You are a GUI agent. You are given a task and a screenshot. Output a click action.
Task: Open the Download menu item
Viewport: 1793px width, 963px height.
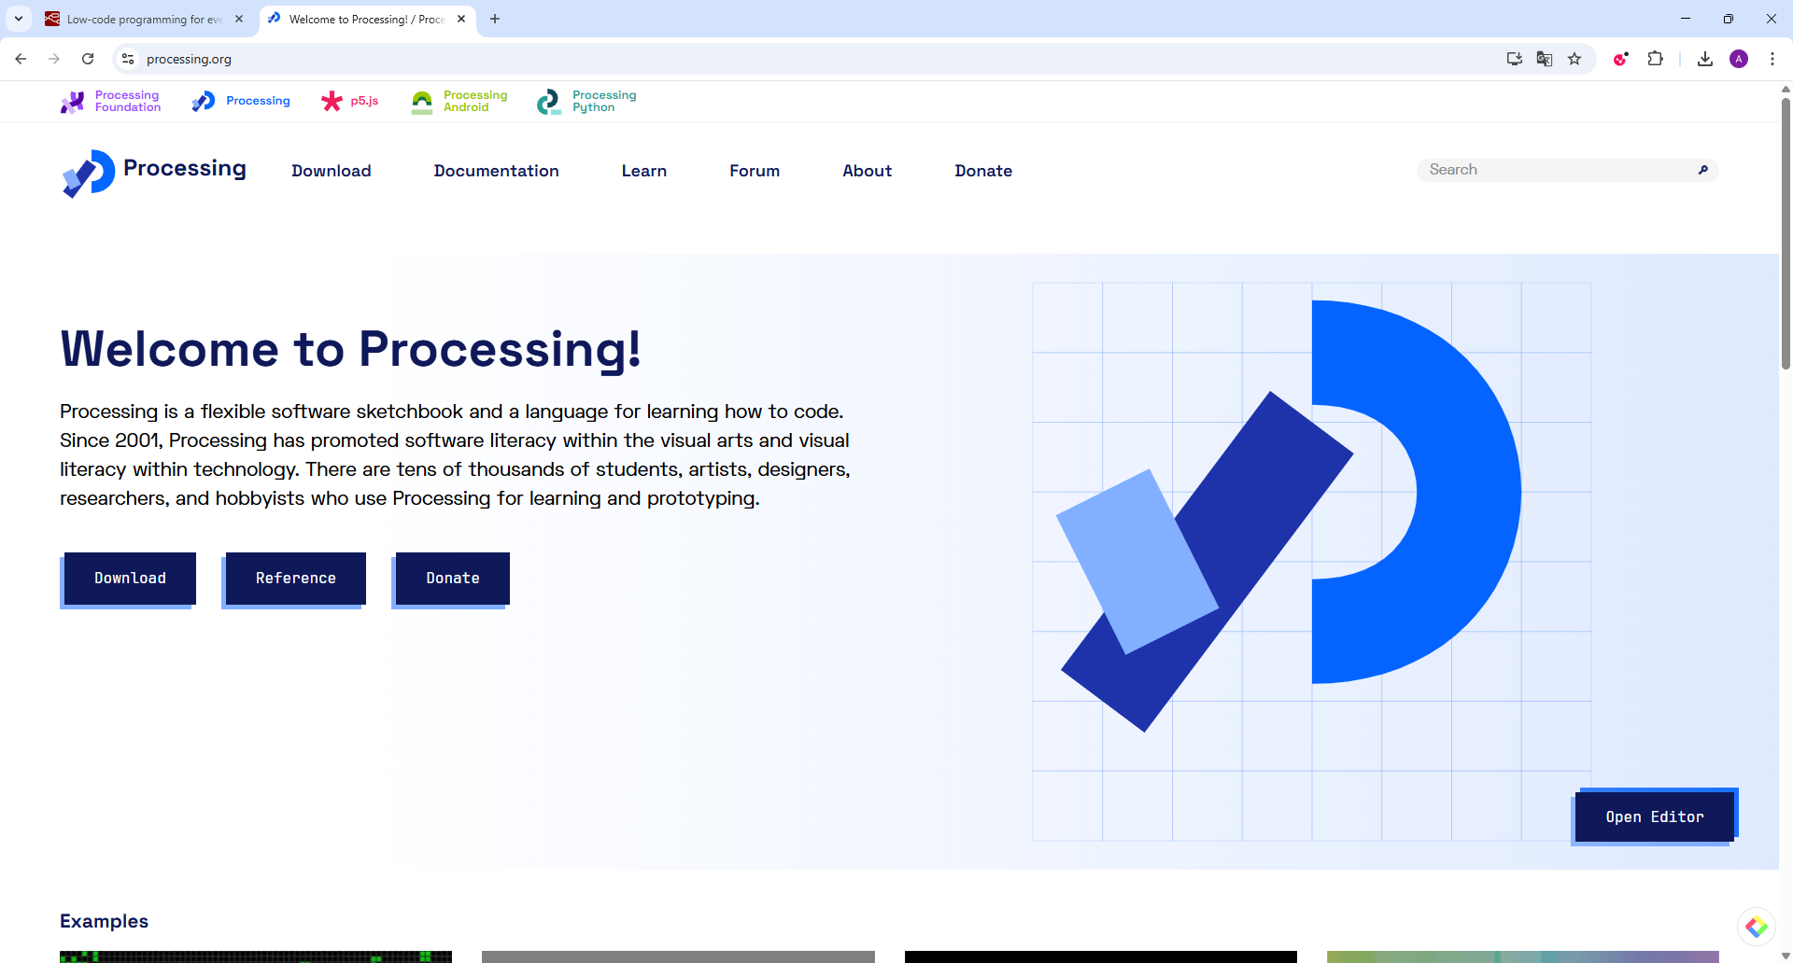click(x=332, y=171)
